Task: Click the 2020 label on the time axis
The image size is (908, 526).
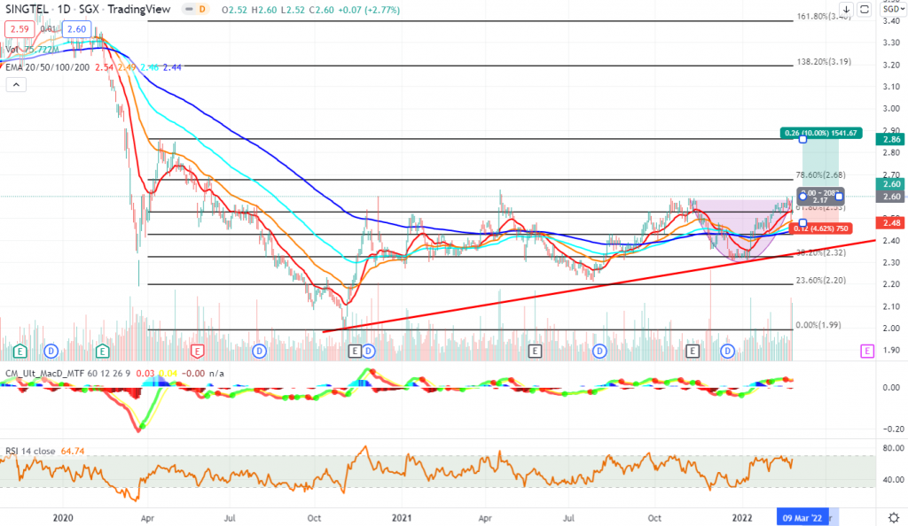Action: click(x=63, y=518)
